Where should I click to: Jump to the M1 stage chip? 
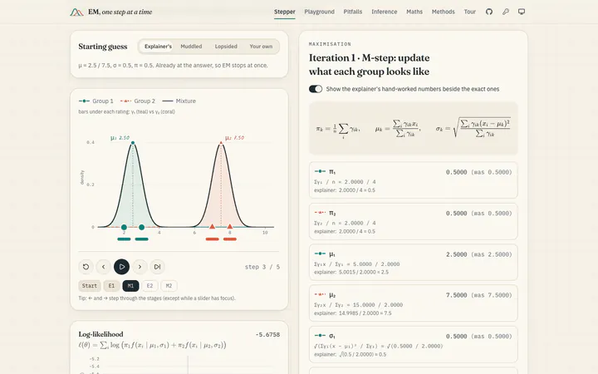coord(130,286)
